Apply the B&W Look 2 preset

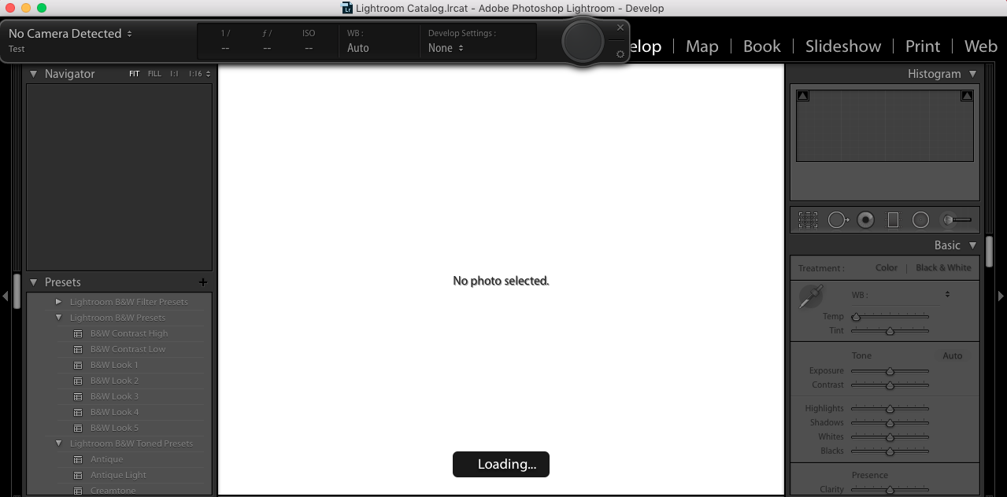114,381
